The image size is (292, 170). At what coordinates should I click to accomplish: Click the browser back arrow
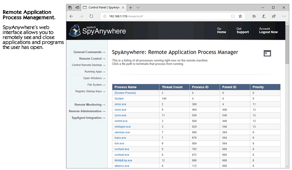(71, 16)
